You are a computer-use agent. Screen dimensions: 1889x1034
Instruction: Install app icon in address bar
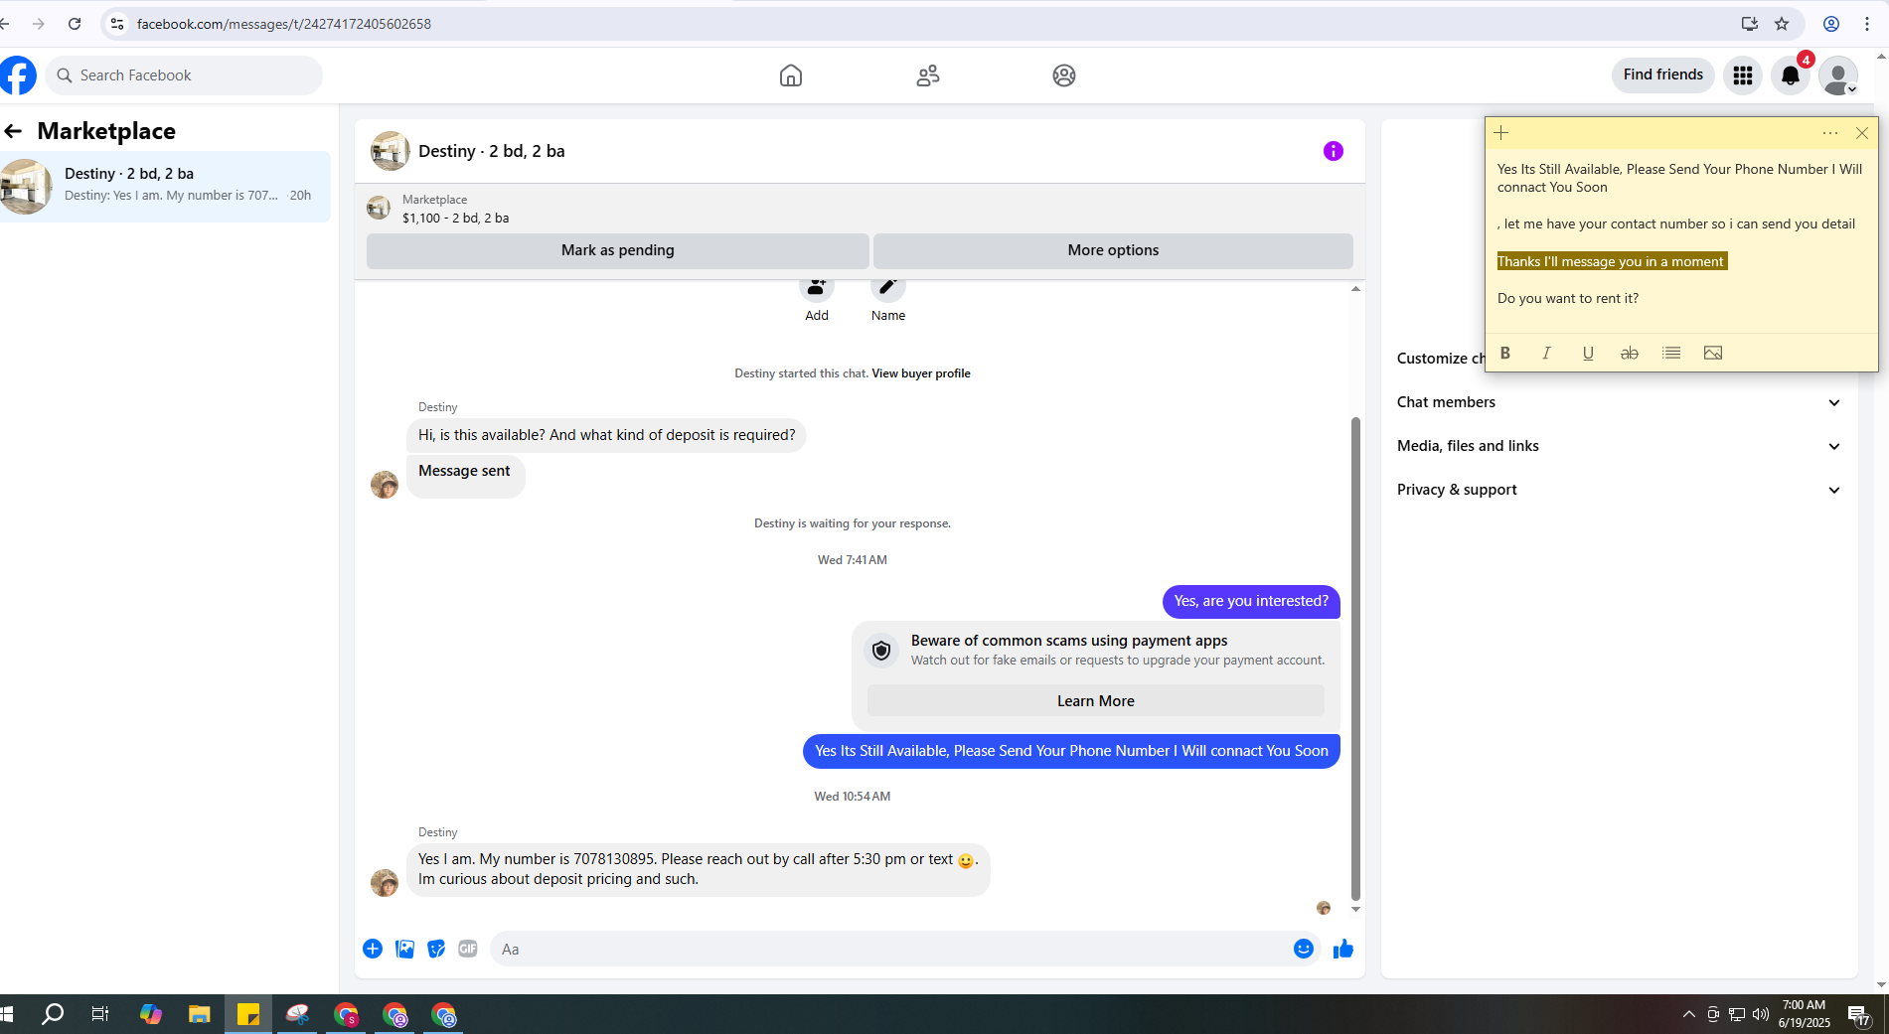coord(1749,24)
